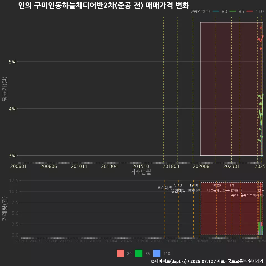Click the '전용면적(㎡)' legend title
Viewport: 266px width, 266px height.
(x=200, y=11)
